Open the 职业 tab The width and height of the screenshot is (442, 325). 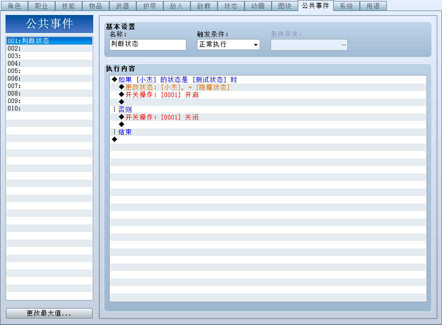click(x=42, y=6)
